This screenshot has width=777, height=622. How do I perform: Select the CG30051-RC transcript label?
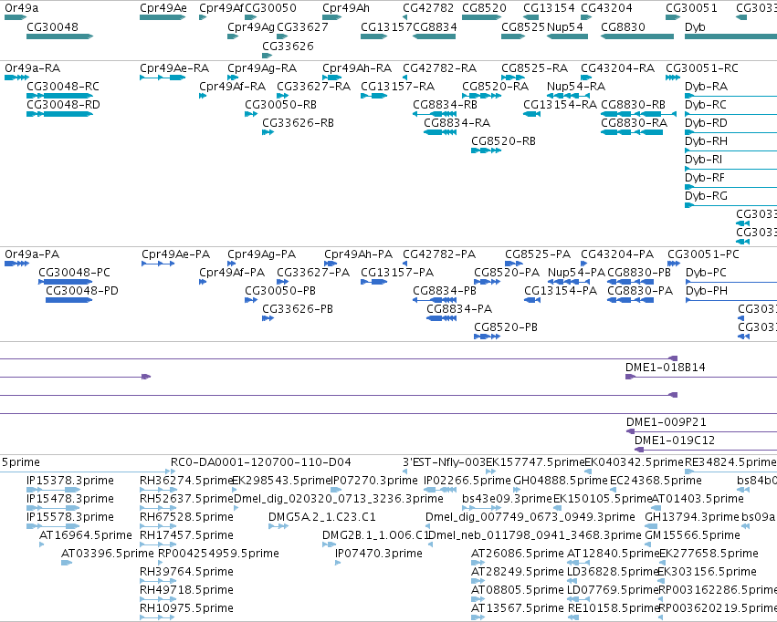[702, 67]
